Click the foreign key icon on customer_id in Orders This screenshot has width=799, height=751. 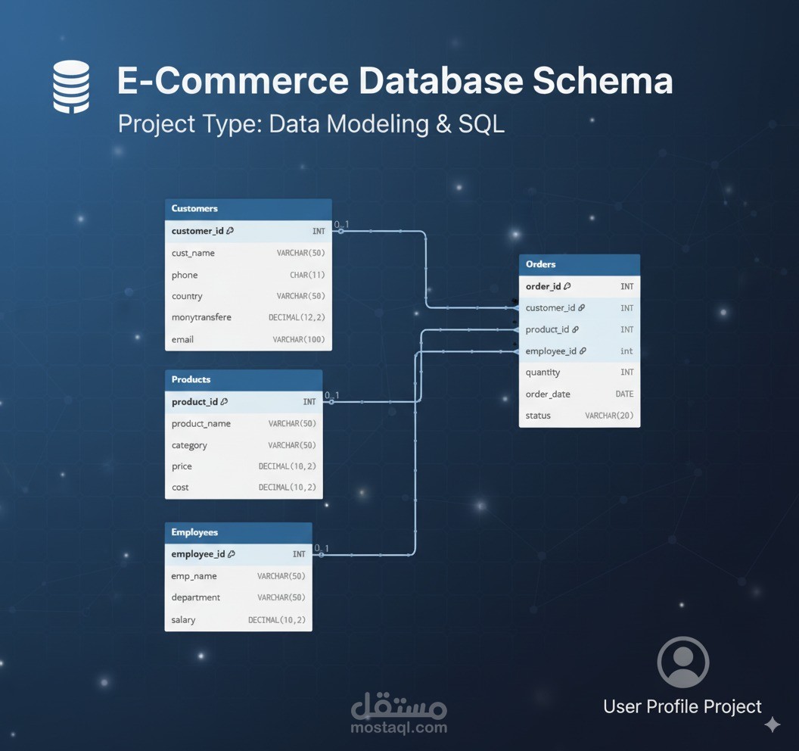(580, 308)
